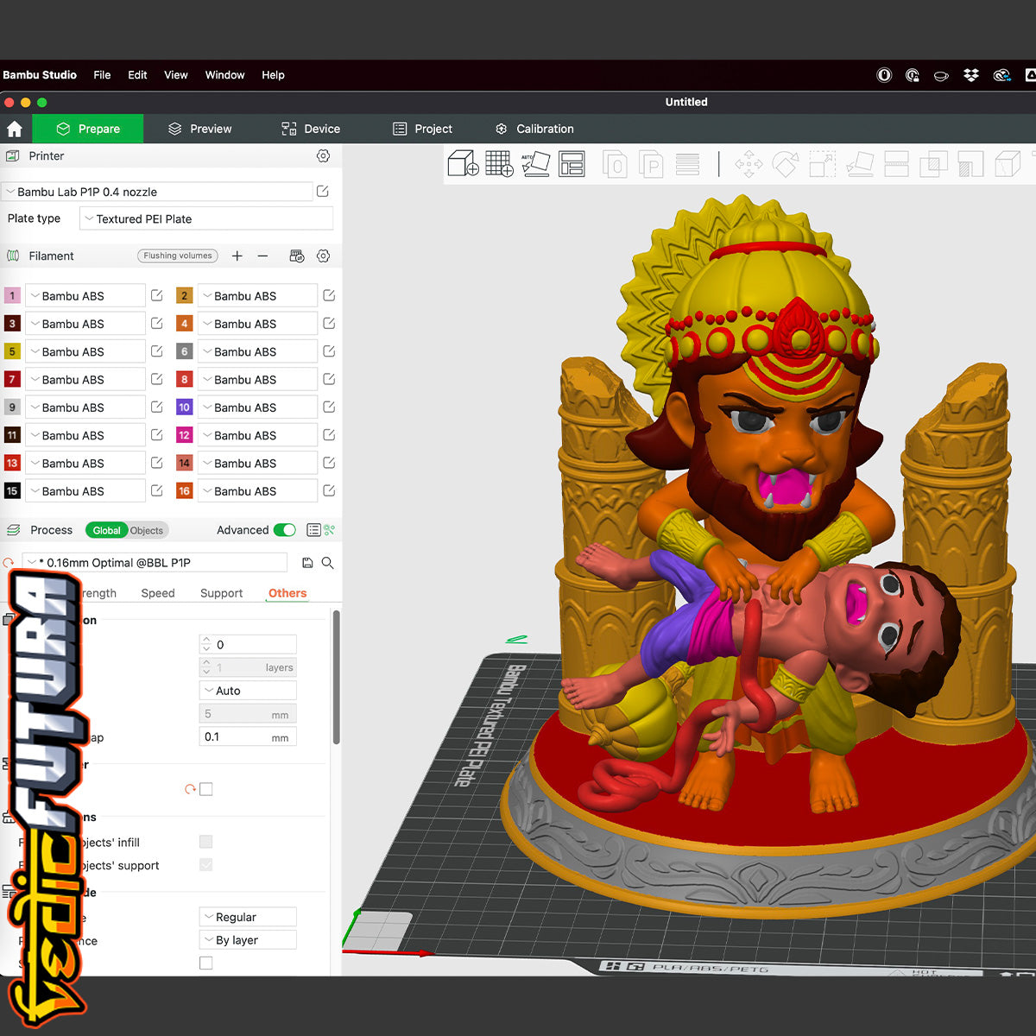
Task: Switch to the Preview tab
Action: click(x=199, y=129)
